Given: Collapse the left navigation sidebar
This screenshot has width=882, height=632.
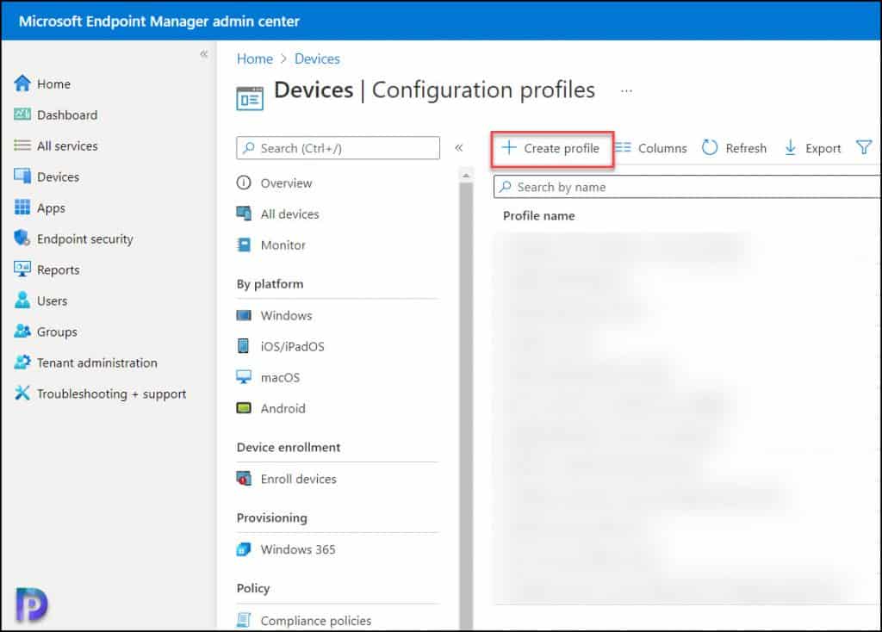Looking at the screenshot, I should click(x=203, y=54).
